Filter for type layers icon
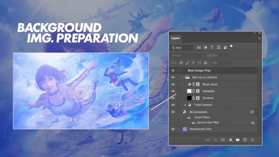This screenshot has width=279, height=157. (x=212, y=47)
